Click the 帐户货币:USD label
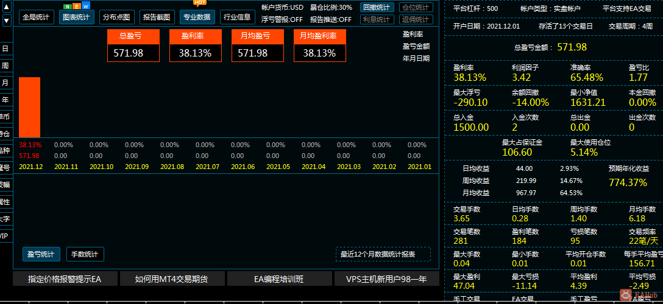This screenshot has width=663, height=304. coord(283,7)
